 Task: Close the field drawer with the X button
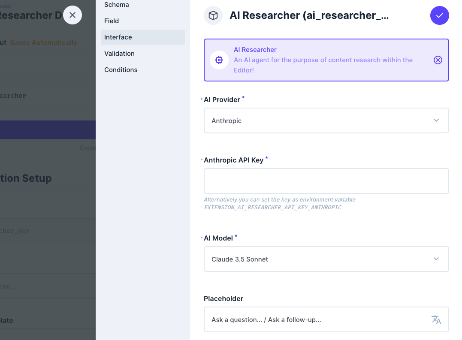[x=72, y=15]
